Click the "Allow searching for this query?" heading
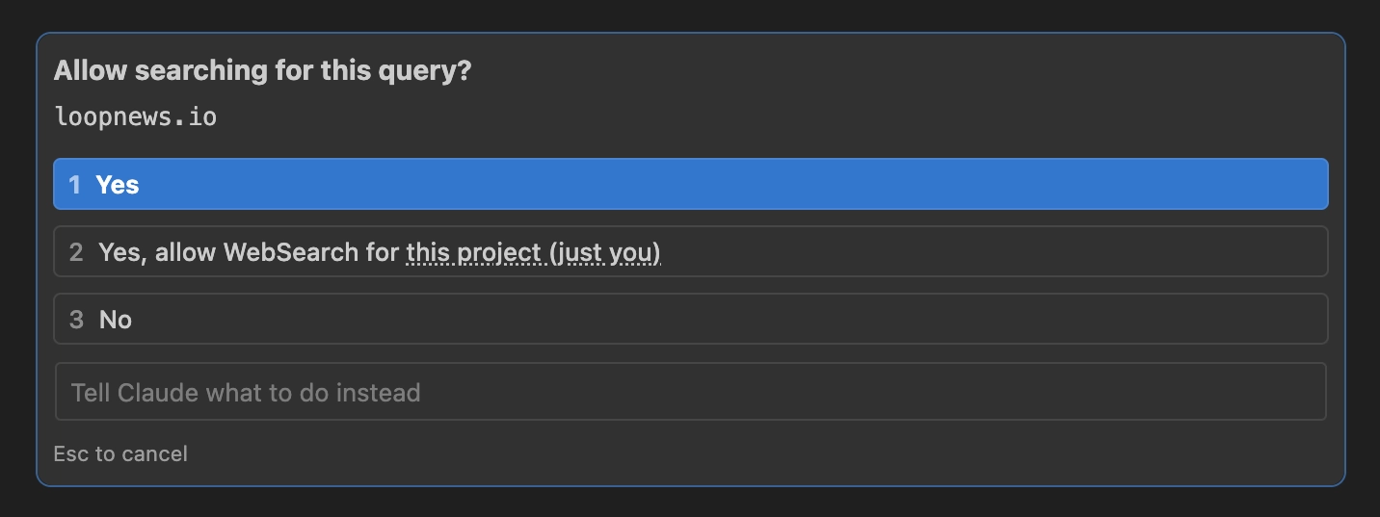Image resolution: width=1380 pixels, height=517 pixels. click(262, 70)
